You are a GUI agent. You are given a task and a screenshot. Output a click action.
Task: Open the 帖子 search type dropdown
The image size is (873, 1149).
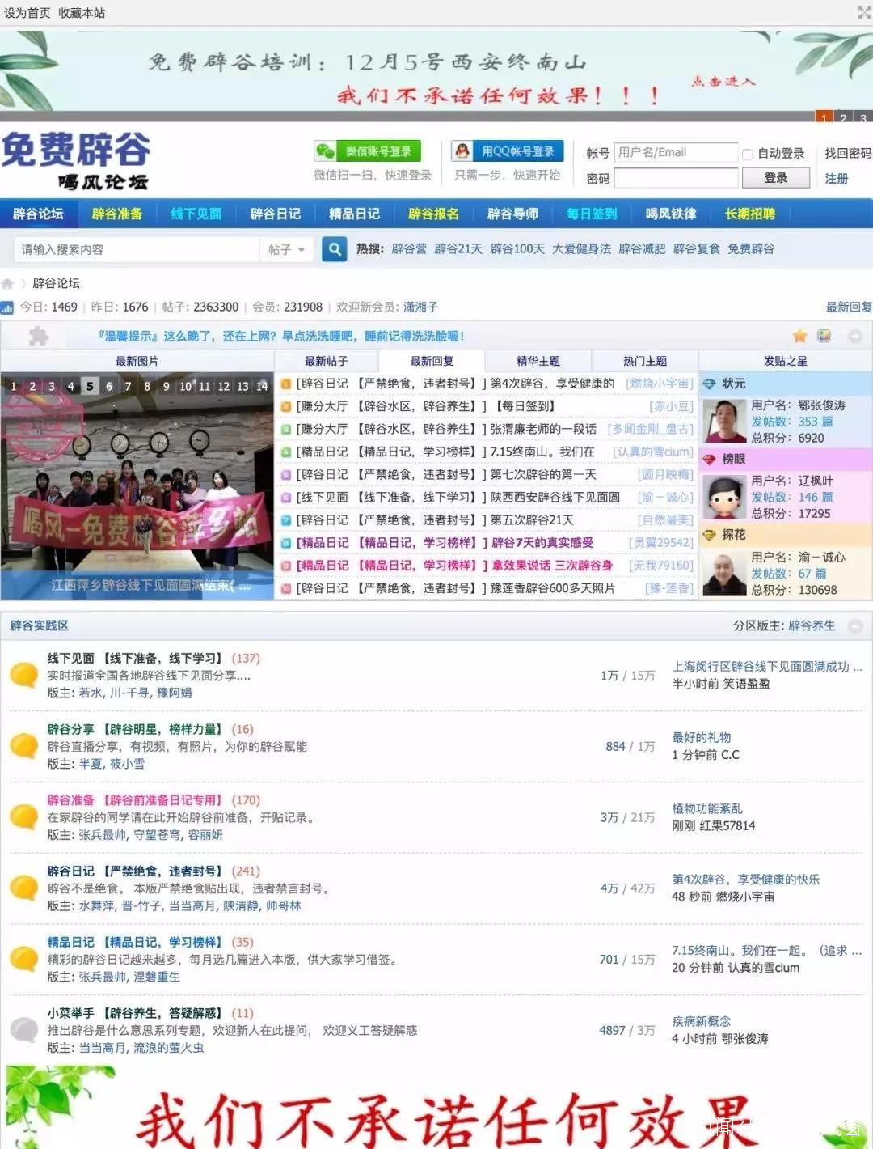[287, 249]
